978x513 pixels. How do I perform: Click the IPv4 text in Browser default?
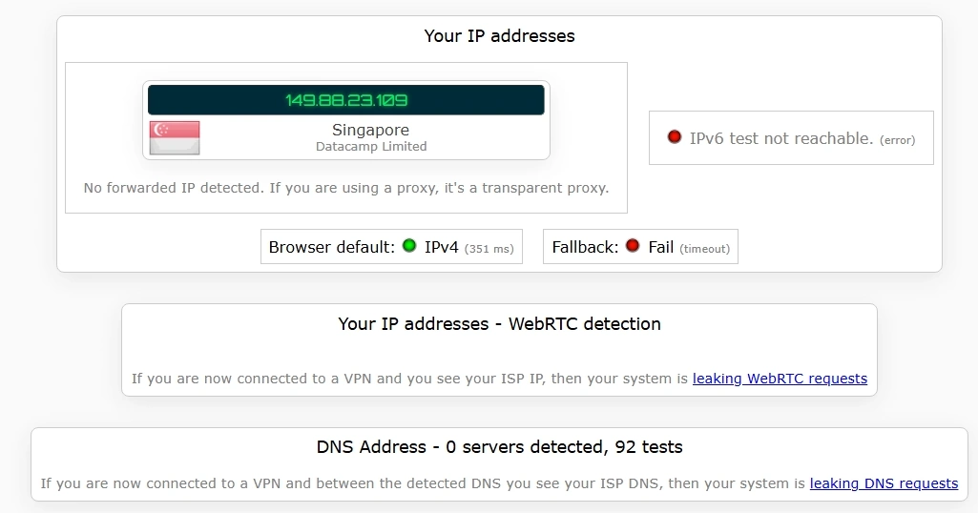click(x=442, y=247)
